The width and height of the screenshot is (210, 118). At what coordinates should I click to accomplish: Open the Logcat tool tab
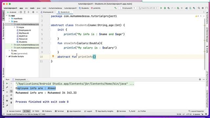(x=88, y=111)
